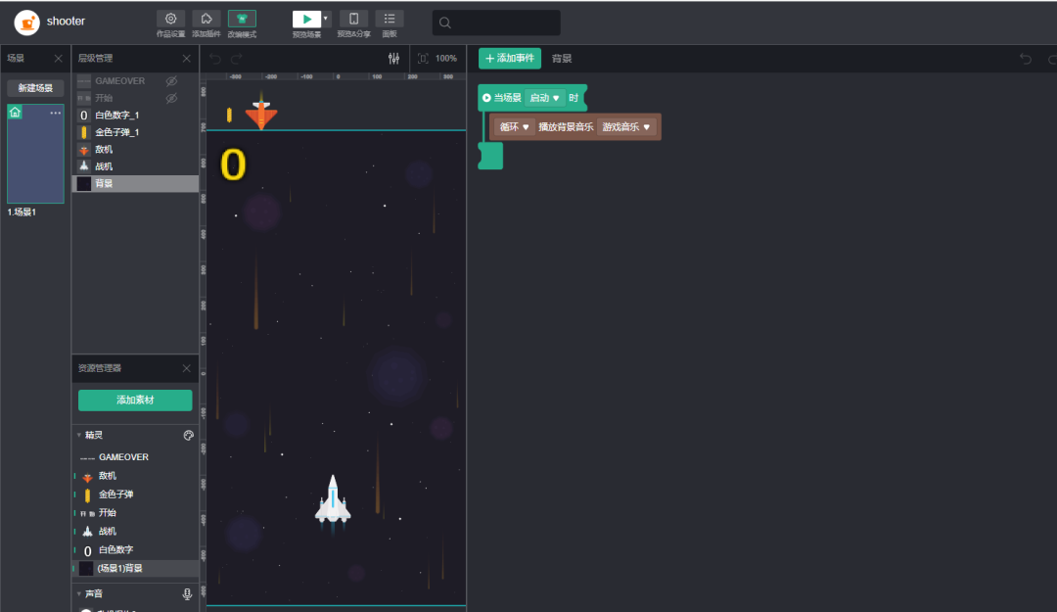This screenshot has width=1057, height=612.
Task: Close the 资源管理器 resource manager panel
Action: click(187, 368)
